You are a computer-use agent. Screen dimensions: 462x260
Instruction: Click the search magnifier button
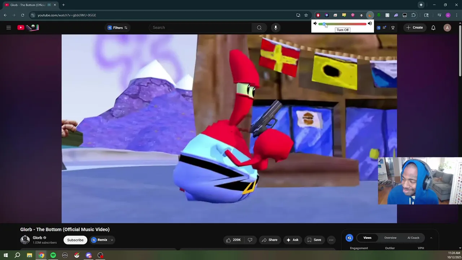coord(259,27)
